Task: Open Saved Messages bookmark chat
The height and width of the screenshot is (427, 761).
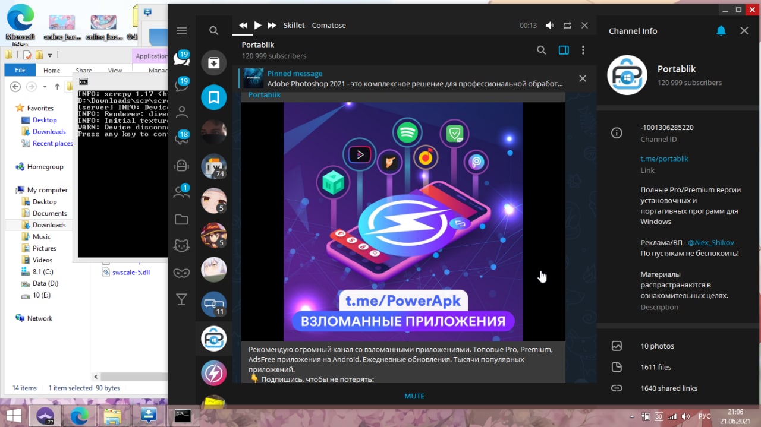Action: [214, 97]
